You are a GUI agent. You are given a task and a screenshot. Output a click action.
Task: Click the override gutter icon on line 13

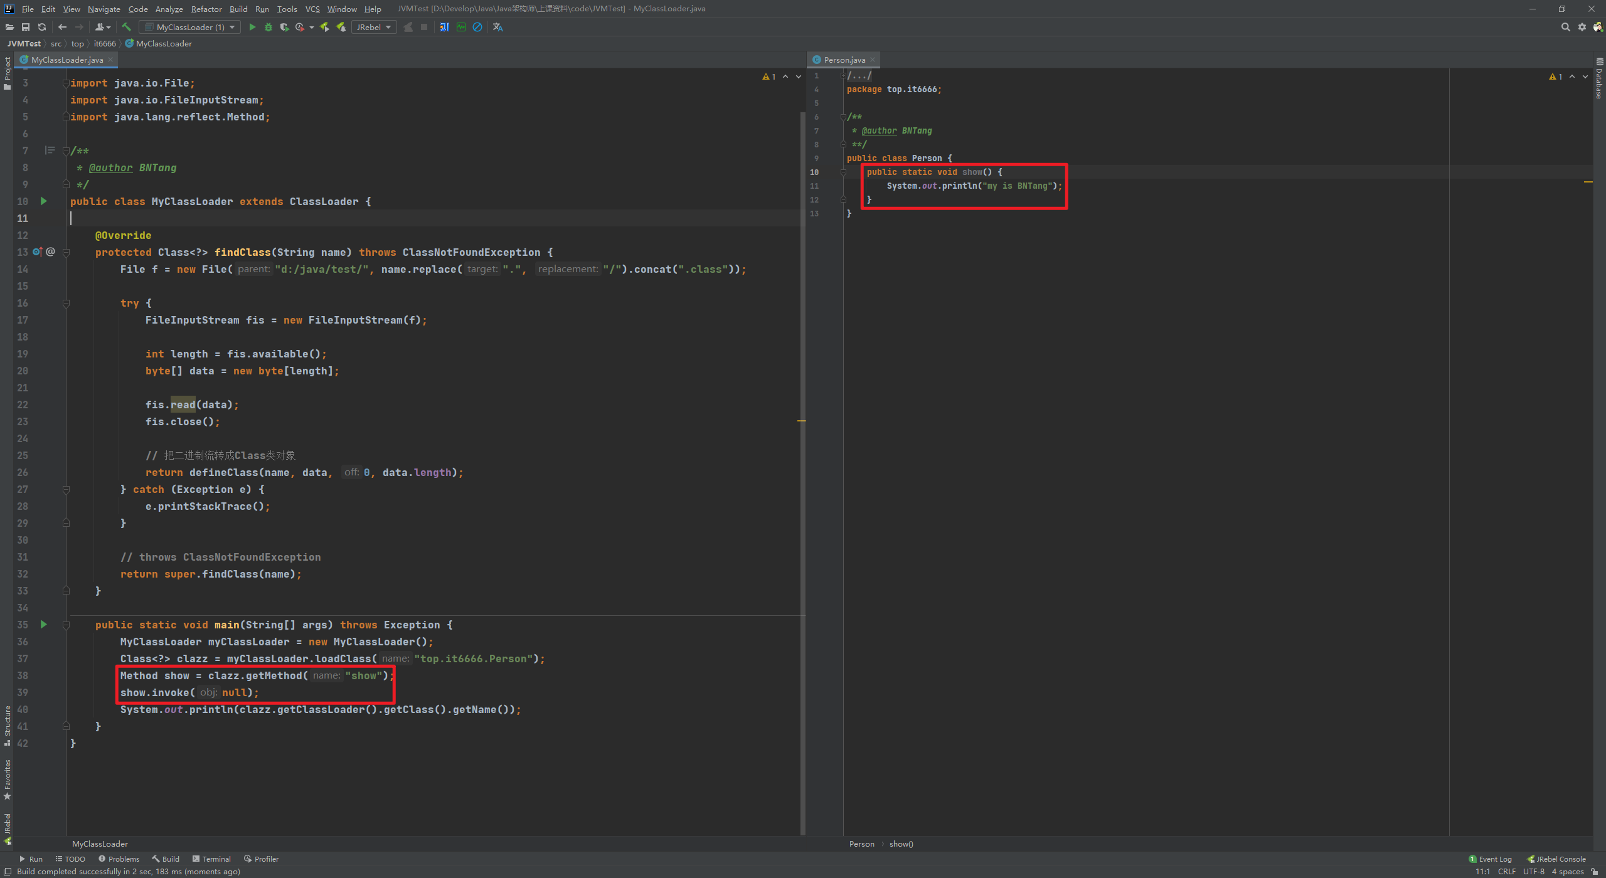coord(37,252)
